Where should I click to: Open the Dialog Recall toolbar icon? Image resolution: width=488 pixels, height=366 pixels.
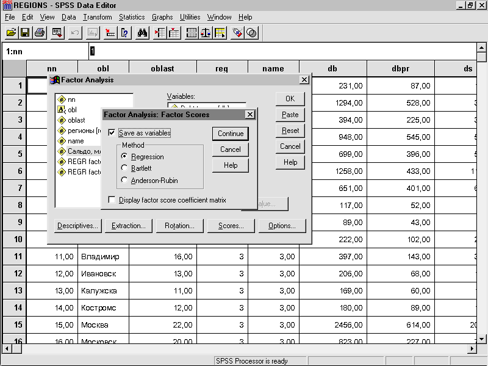coord(57,33)
